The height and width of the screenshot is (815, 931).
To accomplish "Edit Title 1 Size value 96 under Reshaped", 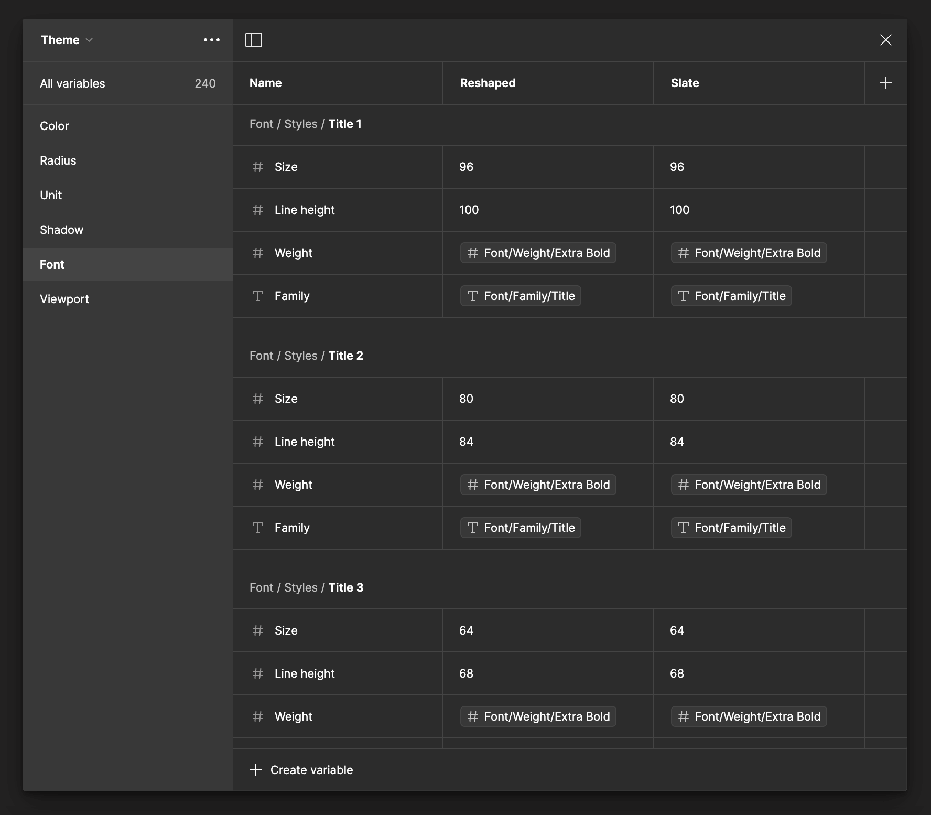I will [548, 167].
